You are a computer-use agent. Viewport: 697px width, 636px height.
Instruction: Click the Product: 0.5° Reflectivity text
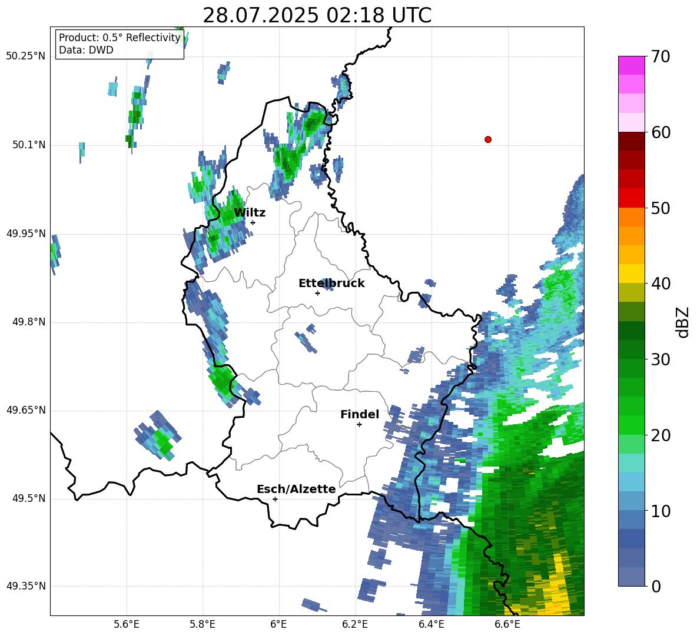point(120,38)
